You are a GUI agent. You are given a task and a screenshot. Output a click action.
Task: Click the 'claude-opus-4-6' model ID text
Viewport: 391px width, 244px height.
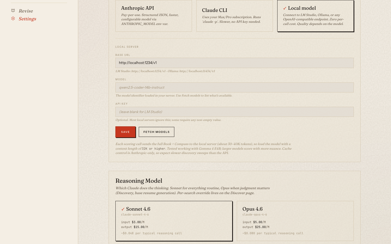(255, 215)
